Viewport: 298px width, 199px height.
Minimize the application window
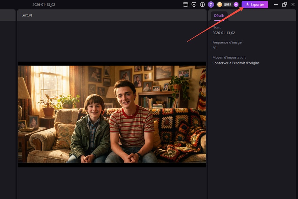[x=276, y=5]
